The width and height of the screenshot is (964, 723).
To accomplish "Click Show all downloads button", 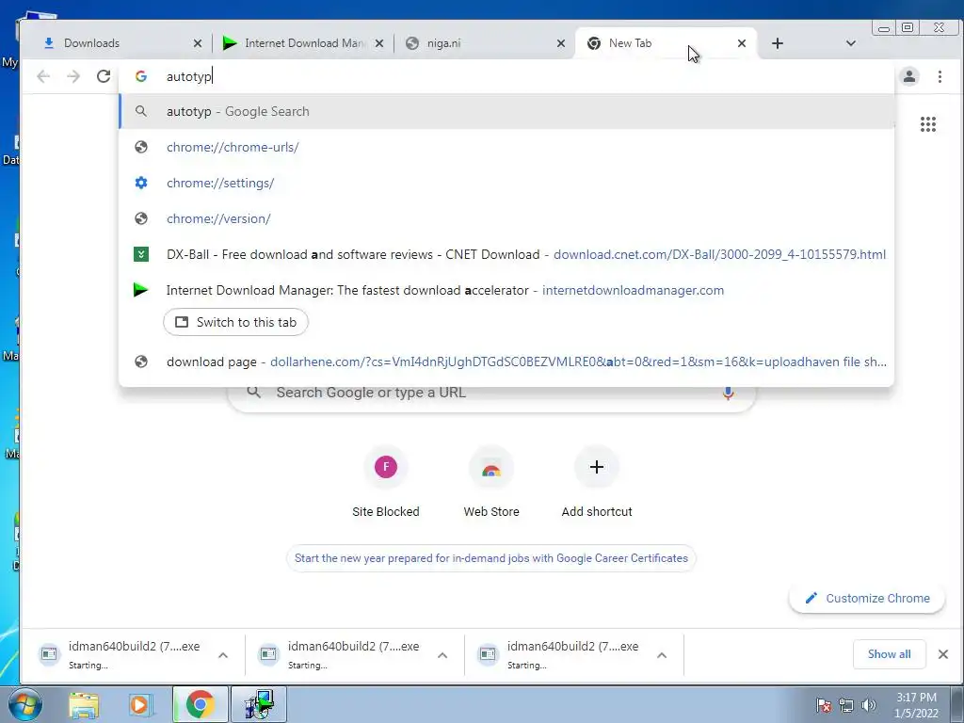I will (889, 654).
